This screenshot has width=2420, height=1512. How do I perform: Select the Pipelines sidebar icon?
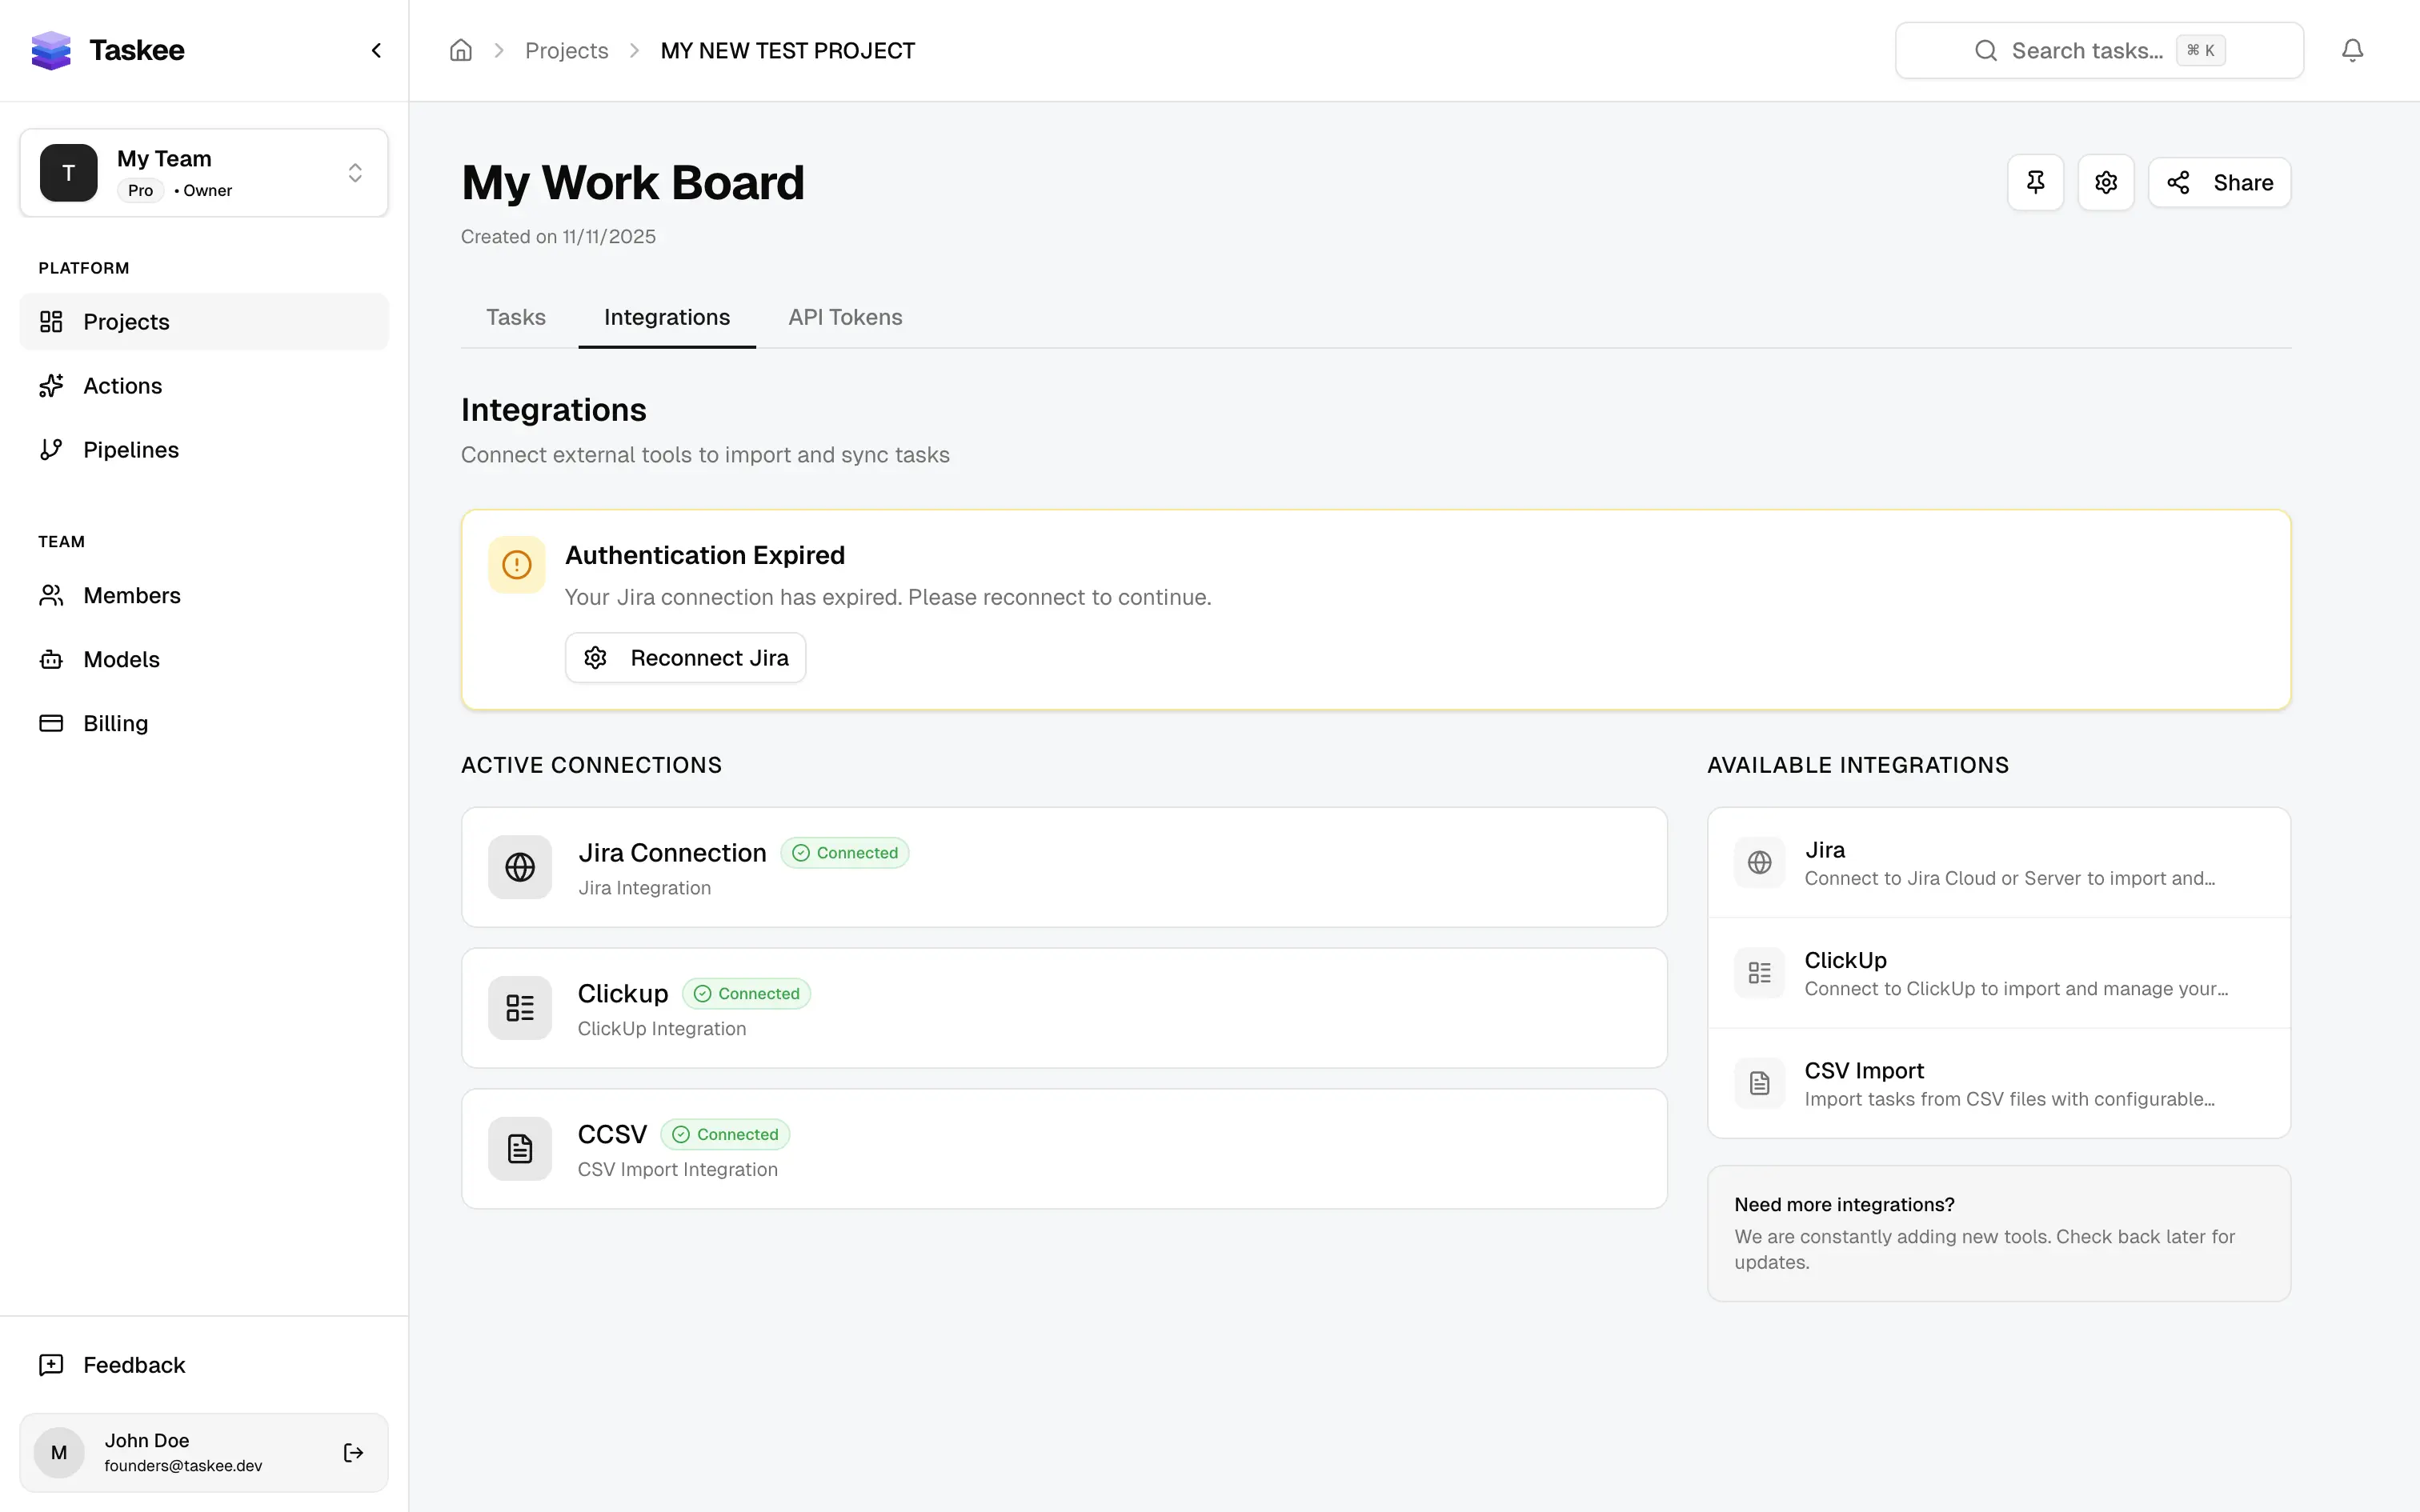52,449
